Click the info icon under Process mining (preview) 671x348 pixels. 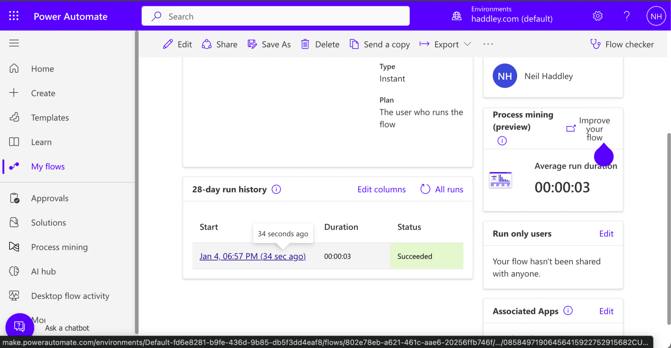(502, 141)
